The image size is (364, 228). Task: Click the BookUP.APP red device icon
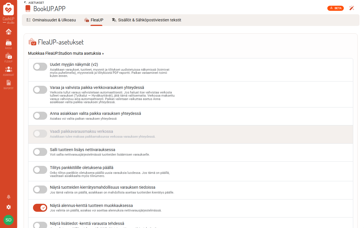click(x=28, y=9)
